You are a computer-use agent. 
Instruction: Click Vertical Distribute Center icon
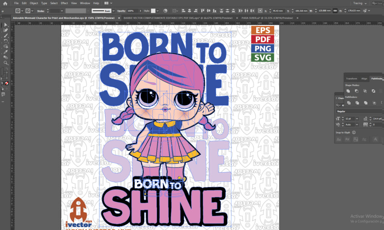(227, 11)
